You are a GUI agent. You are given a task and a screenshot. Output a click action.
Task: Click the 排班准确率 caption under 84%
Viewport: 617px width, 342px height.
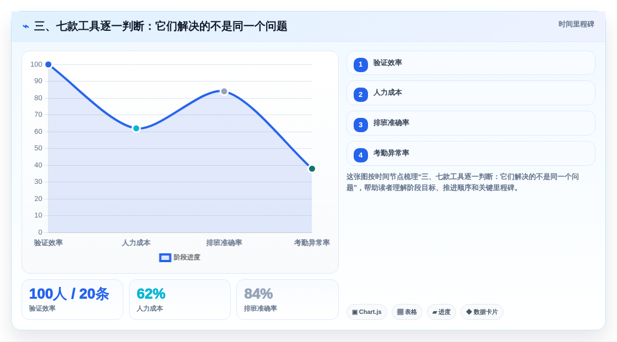pos(260,308)
